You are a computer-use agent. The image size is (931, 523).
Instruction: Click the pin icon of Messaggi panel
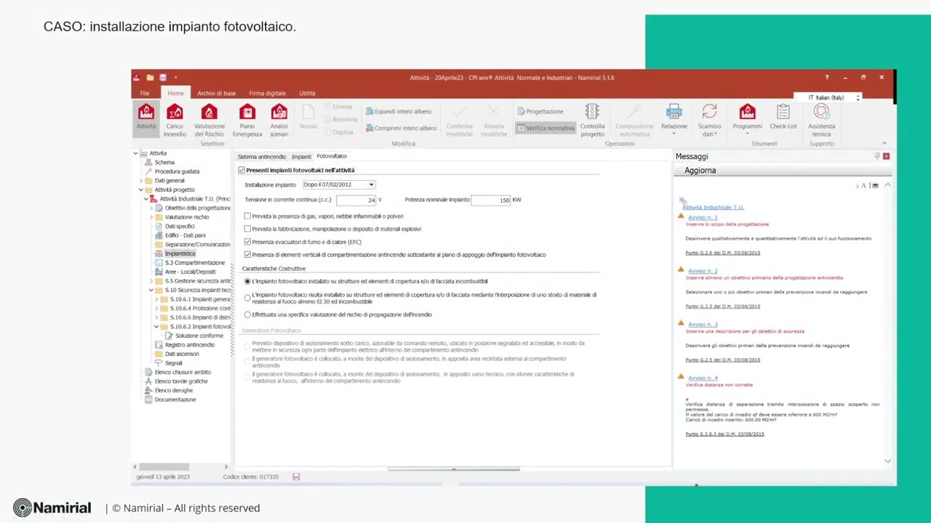click(877, 156)
